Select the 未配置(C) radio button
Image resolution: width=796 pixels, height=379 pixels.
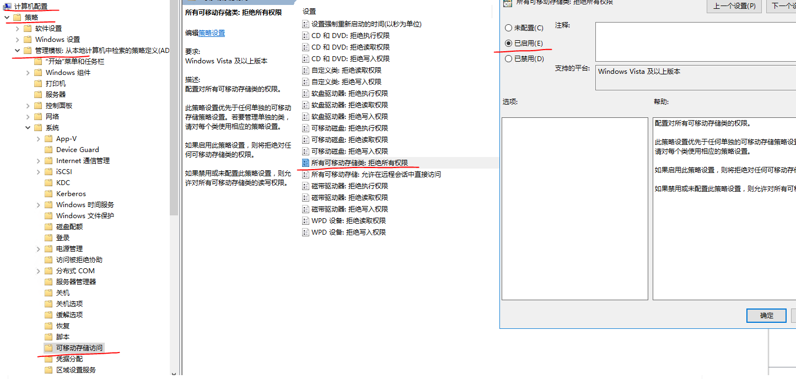coord(508,28)
